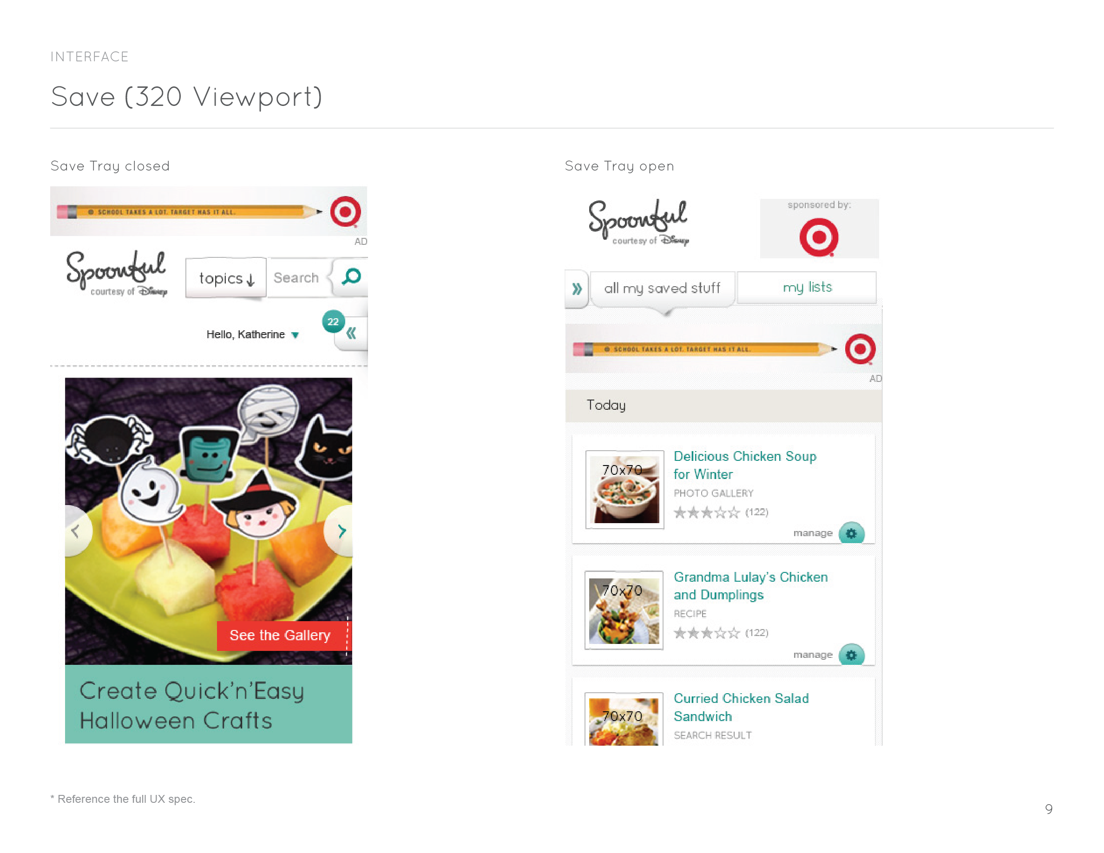Image resolution: width=1104 pixels, height=853 pixels.
Task: Click manage gear for Grandma Lulay's Chicken
Action: point(851,655)
